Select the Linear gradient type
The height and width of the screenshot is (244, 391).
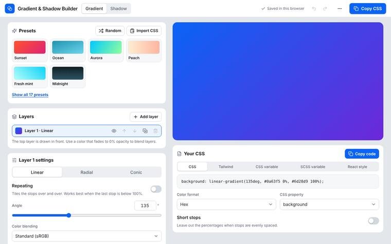(37, 172)
